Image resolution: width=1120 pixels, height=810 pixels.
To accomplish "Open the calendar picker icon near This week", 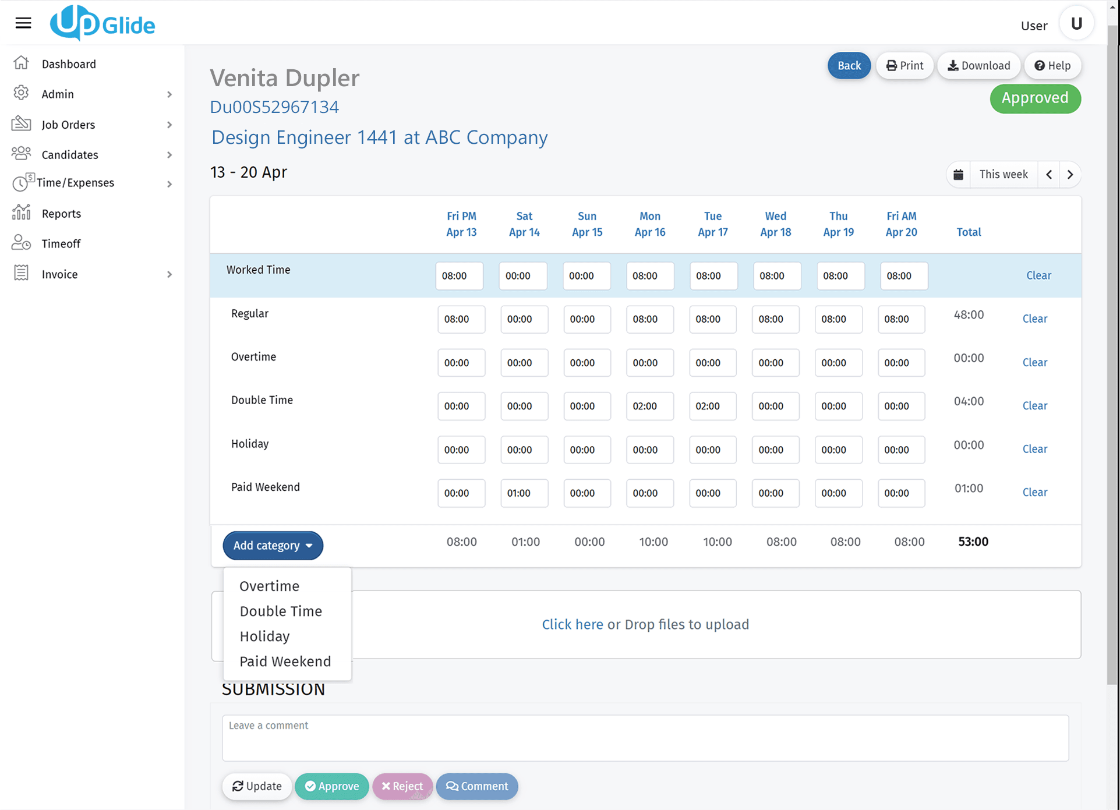I will coord(958,174).
